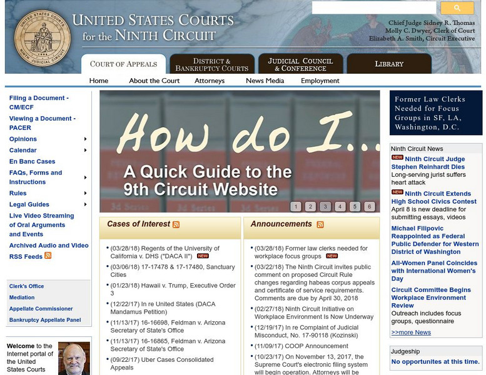Click the >>more News link
The height and width of the screenshot is (375, 486).
click(411, 332)
